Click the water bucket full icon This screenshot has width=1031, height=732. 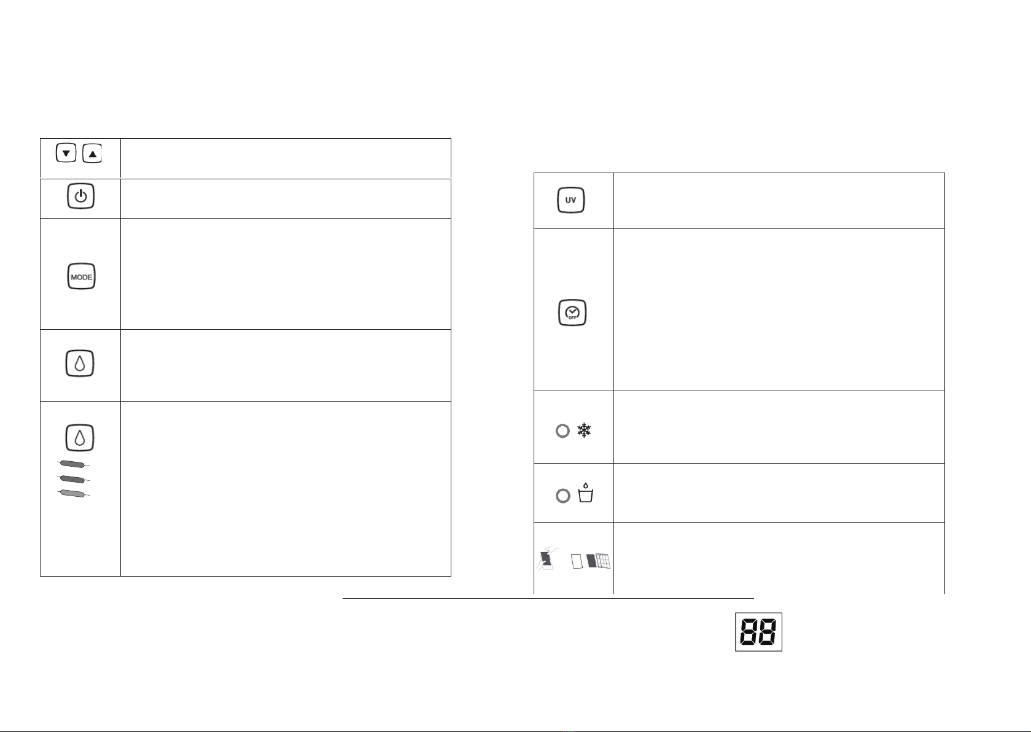586,493
